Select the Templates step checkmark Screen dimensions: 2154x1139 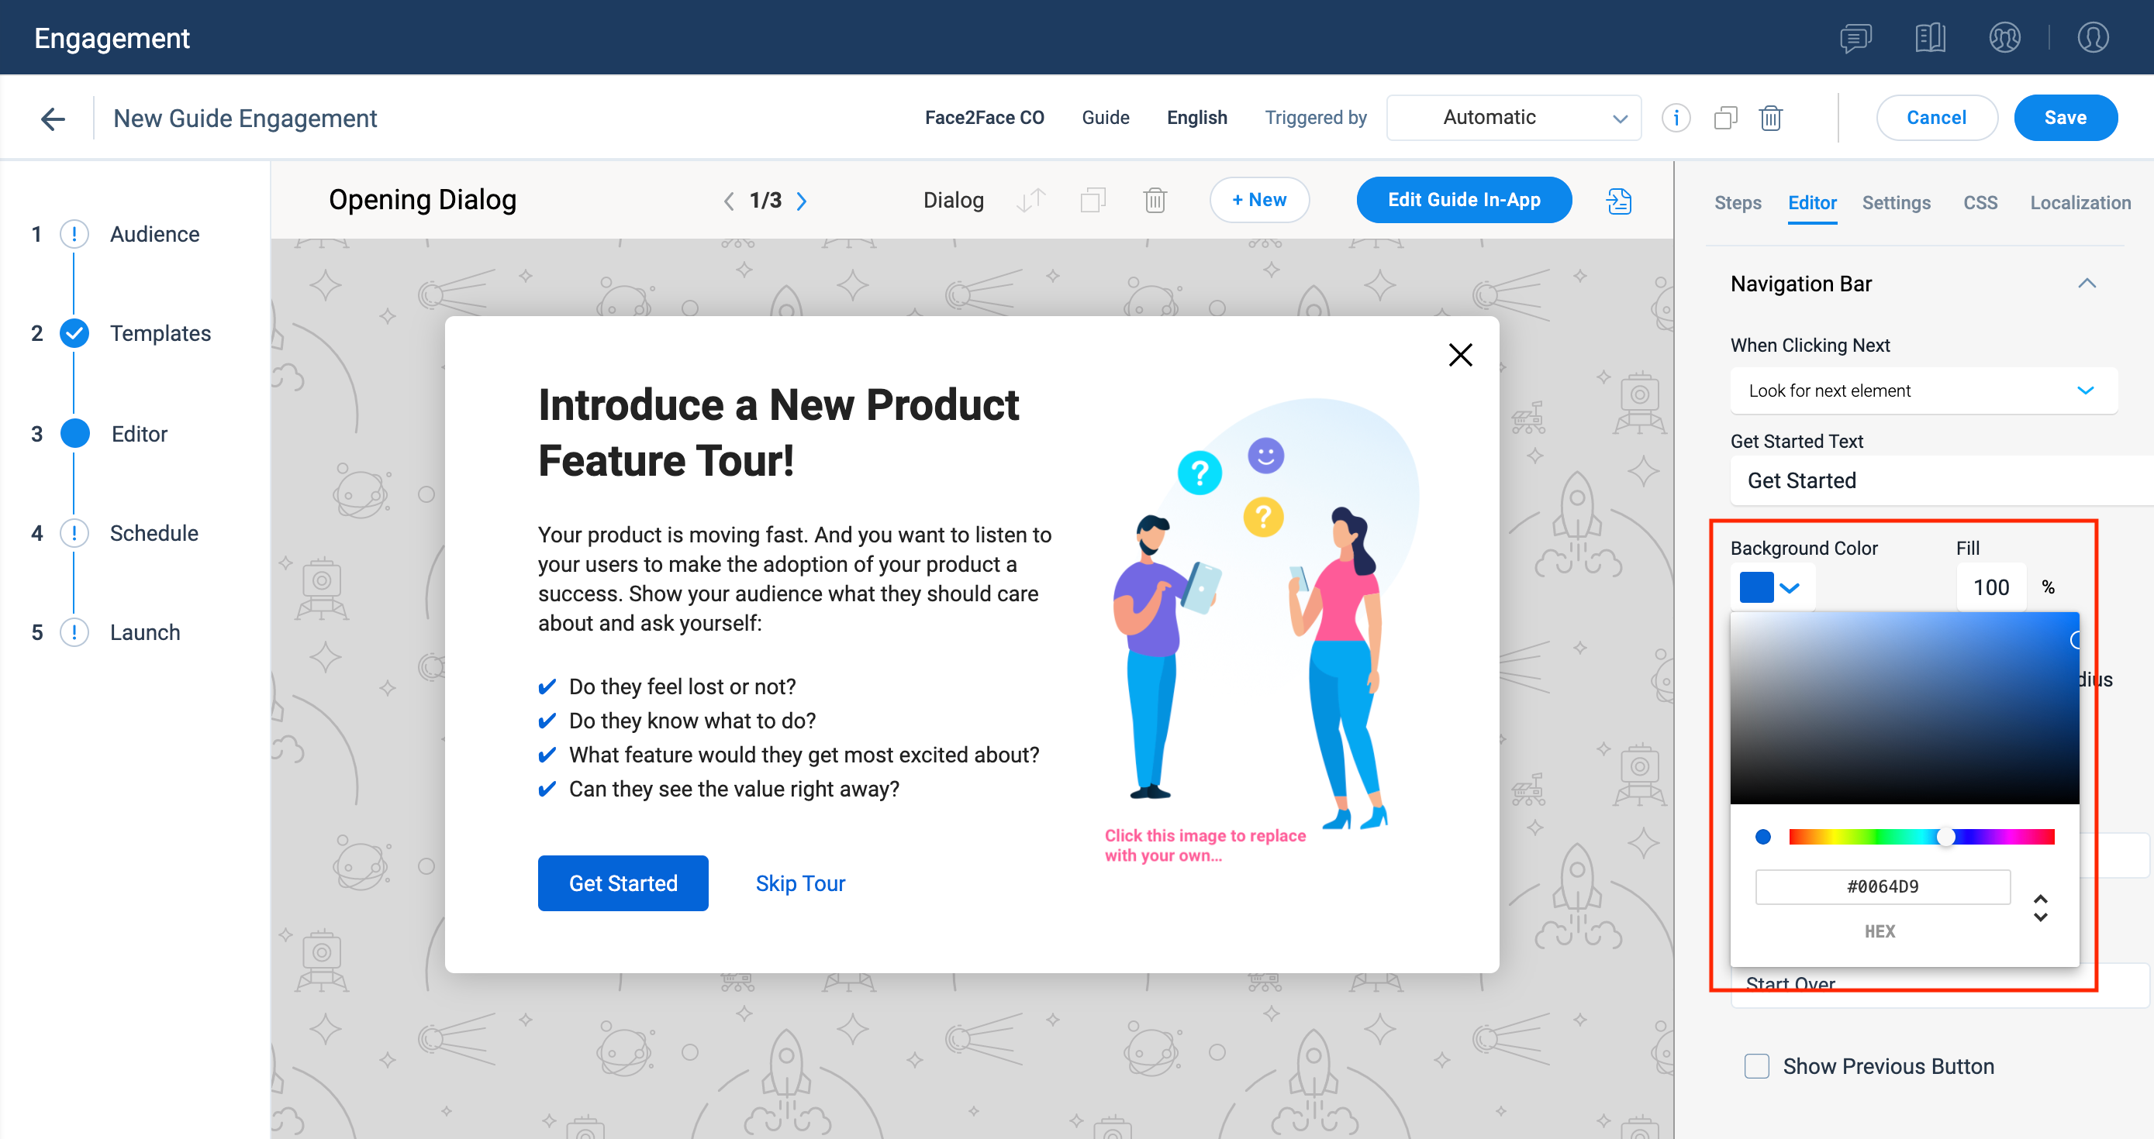(x=74, y=333)
